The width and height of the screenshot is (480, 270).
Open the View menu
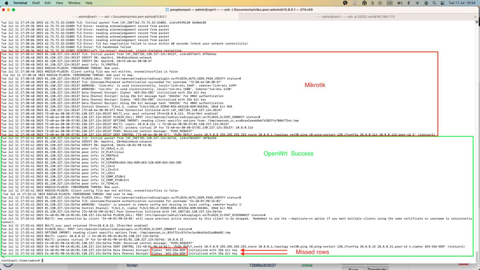[x=59, y=3]
